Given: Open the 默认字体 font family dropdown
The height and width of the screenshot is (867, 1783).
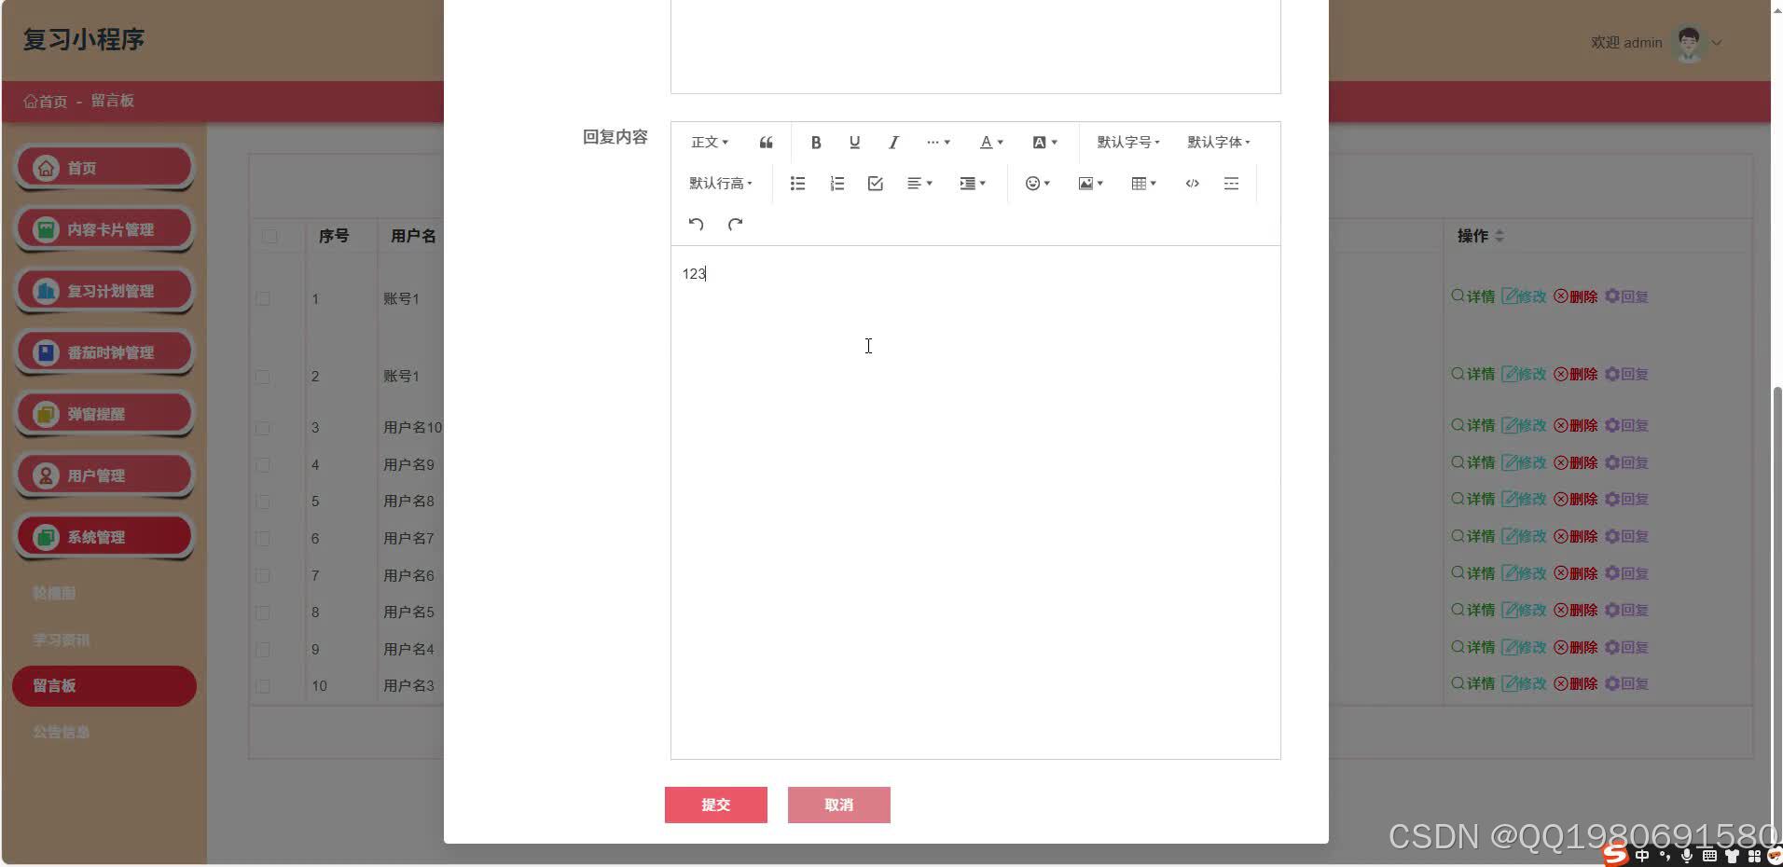Looking at the screenshot, I should pyautogui.click(x=1218, y=142).
